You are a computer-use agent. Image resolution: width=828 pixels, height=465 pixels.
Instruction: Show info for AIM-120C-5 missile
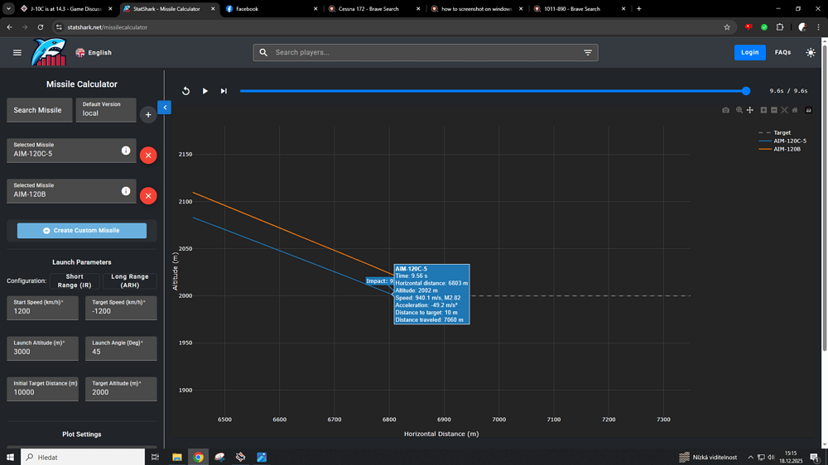[126, 151]
